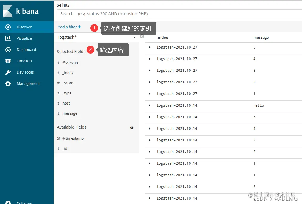Click the Kibana logo
Viewport: 302px width, 204px height.
21,11
